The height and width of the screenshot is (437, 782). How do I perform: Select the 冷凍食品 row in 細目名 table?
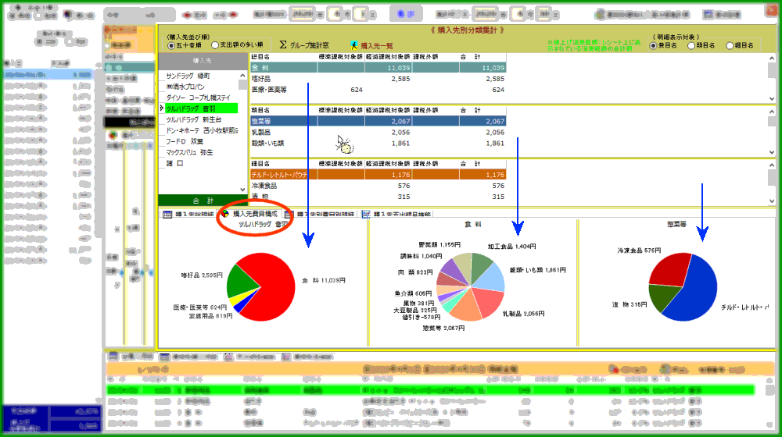(378, 186)
